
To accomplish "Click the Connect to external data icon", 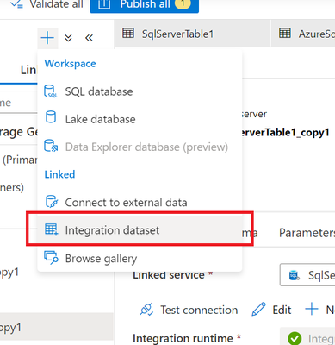I will [x=51, y=202].
